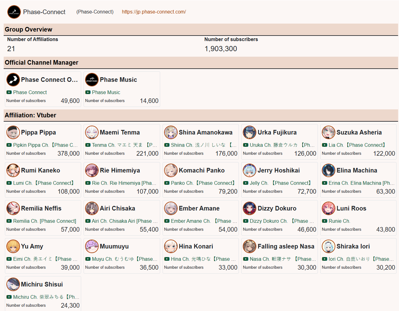Screen dimensions: 399x311
Task: Click Komachi Panko's avatar icon
Action: click(x=171, y=170)
